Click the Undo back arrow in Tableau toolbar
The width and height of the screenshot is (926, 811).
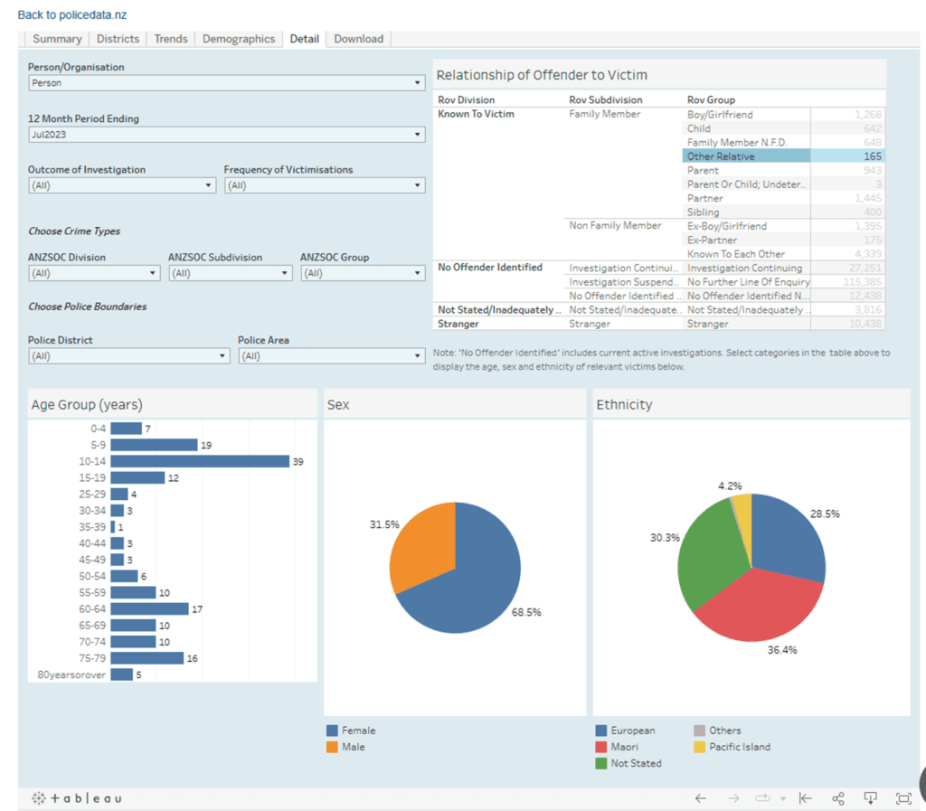coord(700,798)
